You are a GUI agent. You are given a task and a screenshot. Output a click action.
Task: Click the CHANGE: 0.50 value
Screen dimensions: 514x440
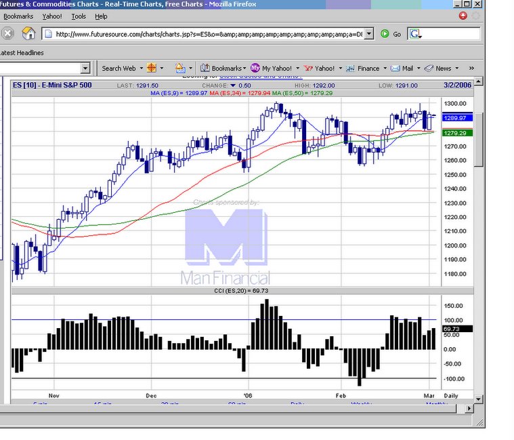coord(226,85)
